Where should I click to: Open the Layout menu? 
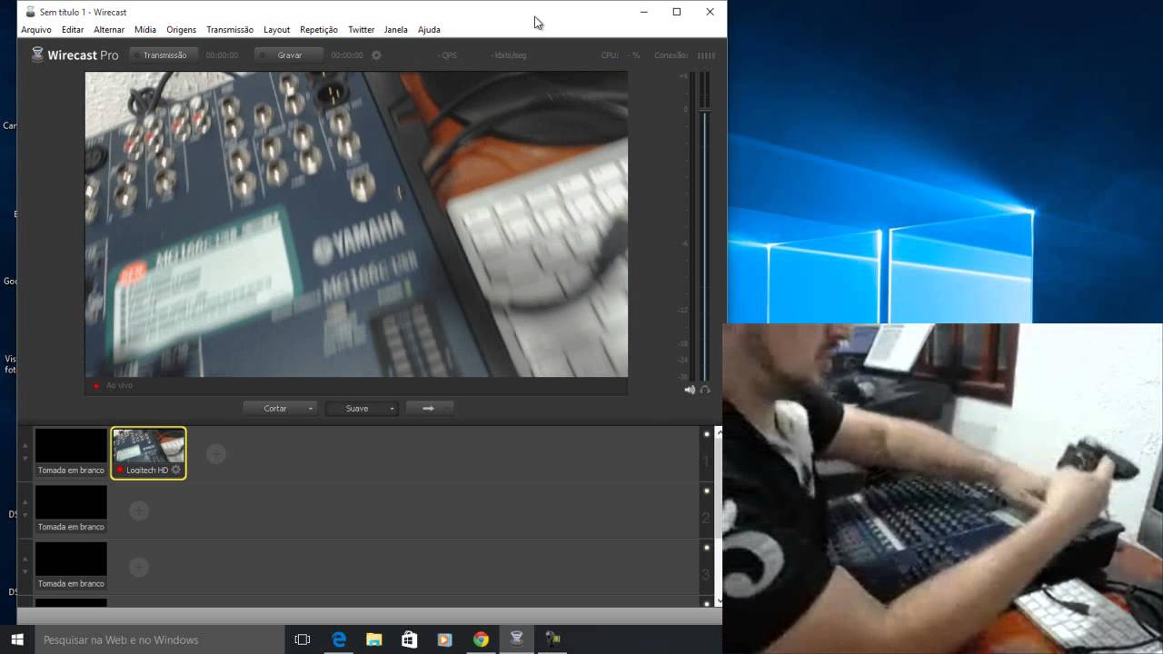[x=276, y=30]
